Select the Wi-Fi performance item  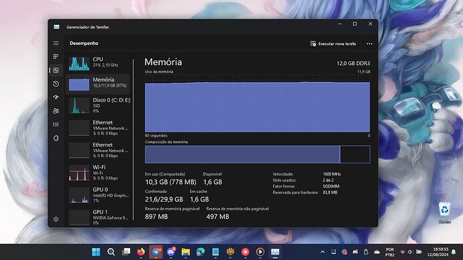[98, 173]
